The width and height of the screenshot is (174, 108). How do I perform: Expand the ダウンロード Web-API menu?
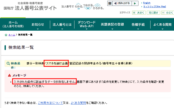pyautogui.click(x=86, y=26)
